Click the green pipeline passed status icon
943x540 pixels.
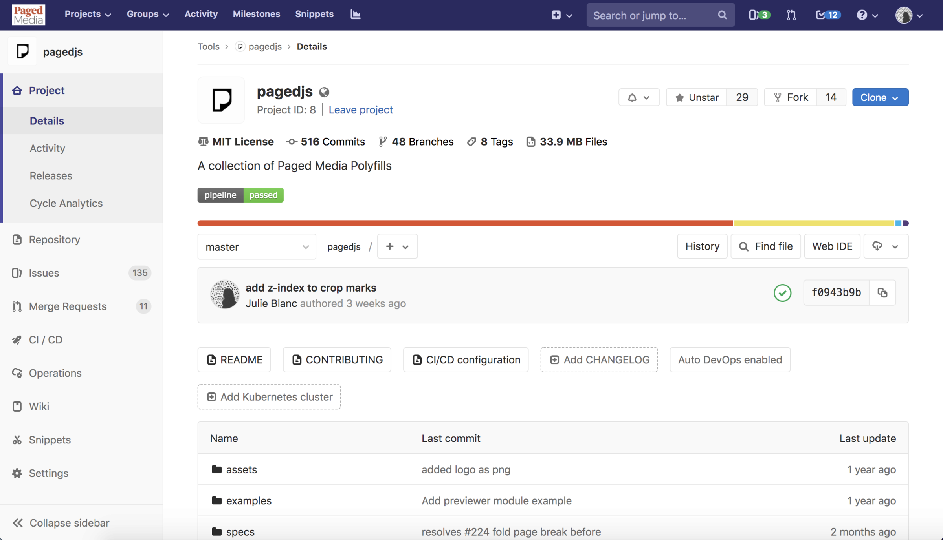point(782,293)
